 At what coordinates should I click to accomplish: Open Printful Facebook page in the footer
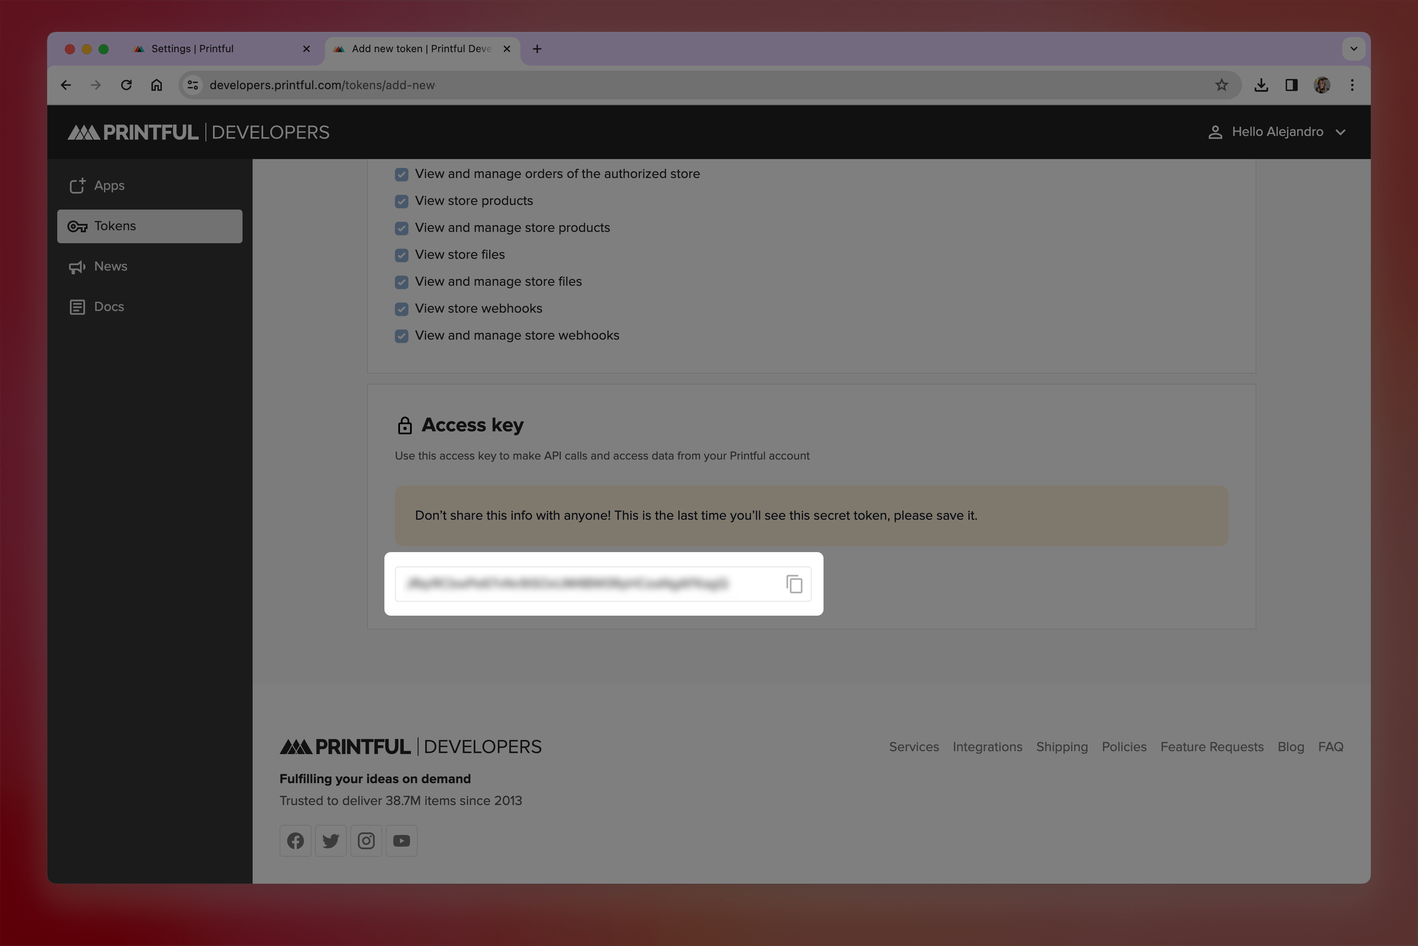(x=295, y=840)
